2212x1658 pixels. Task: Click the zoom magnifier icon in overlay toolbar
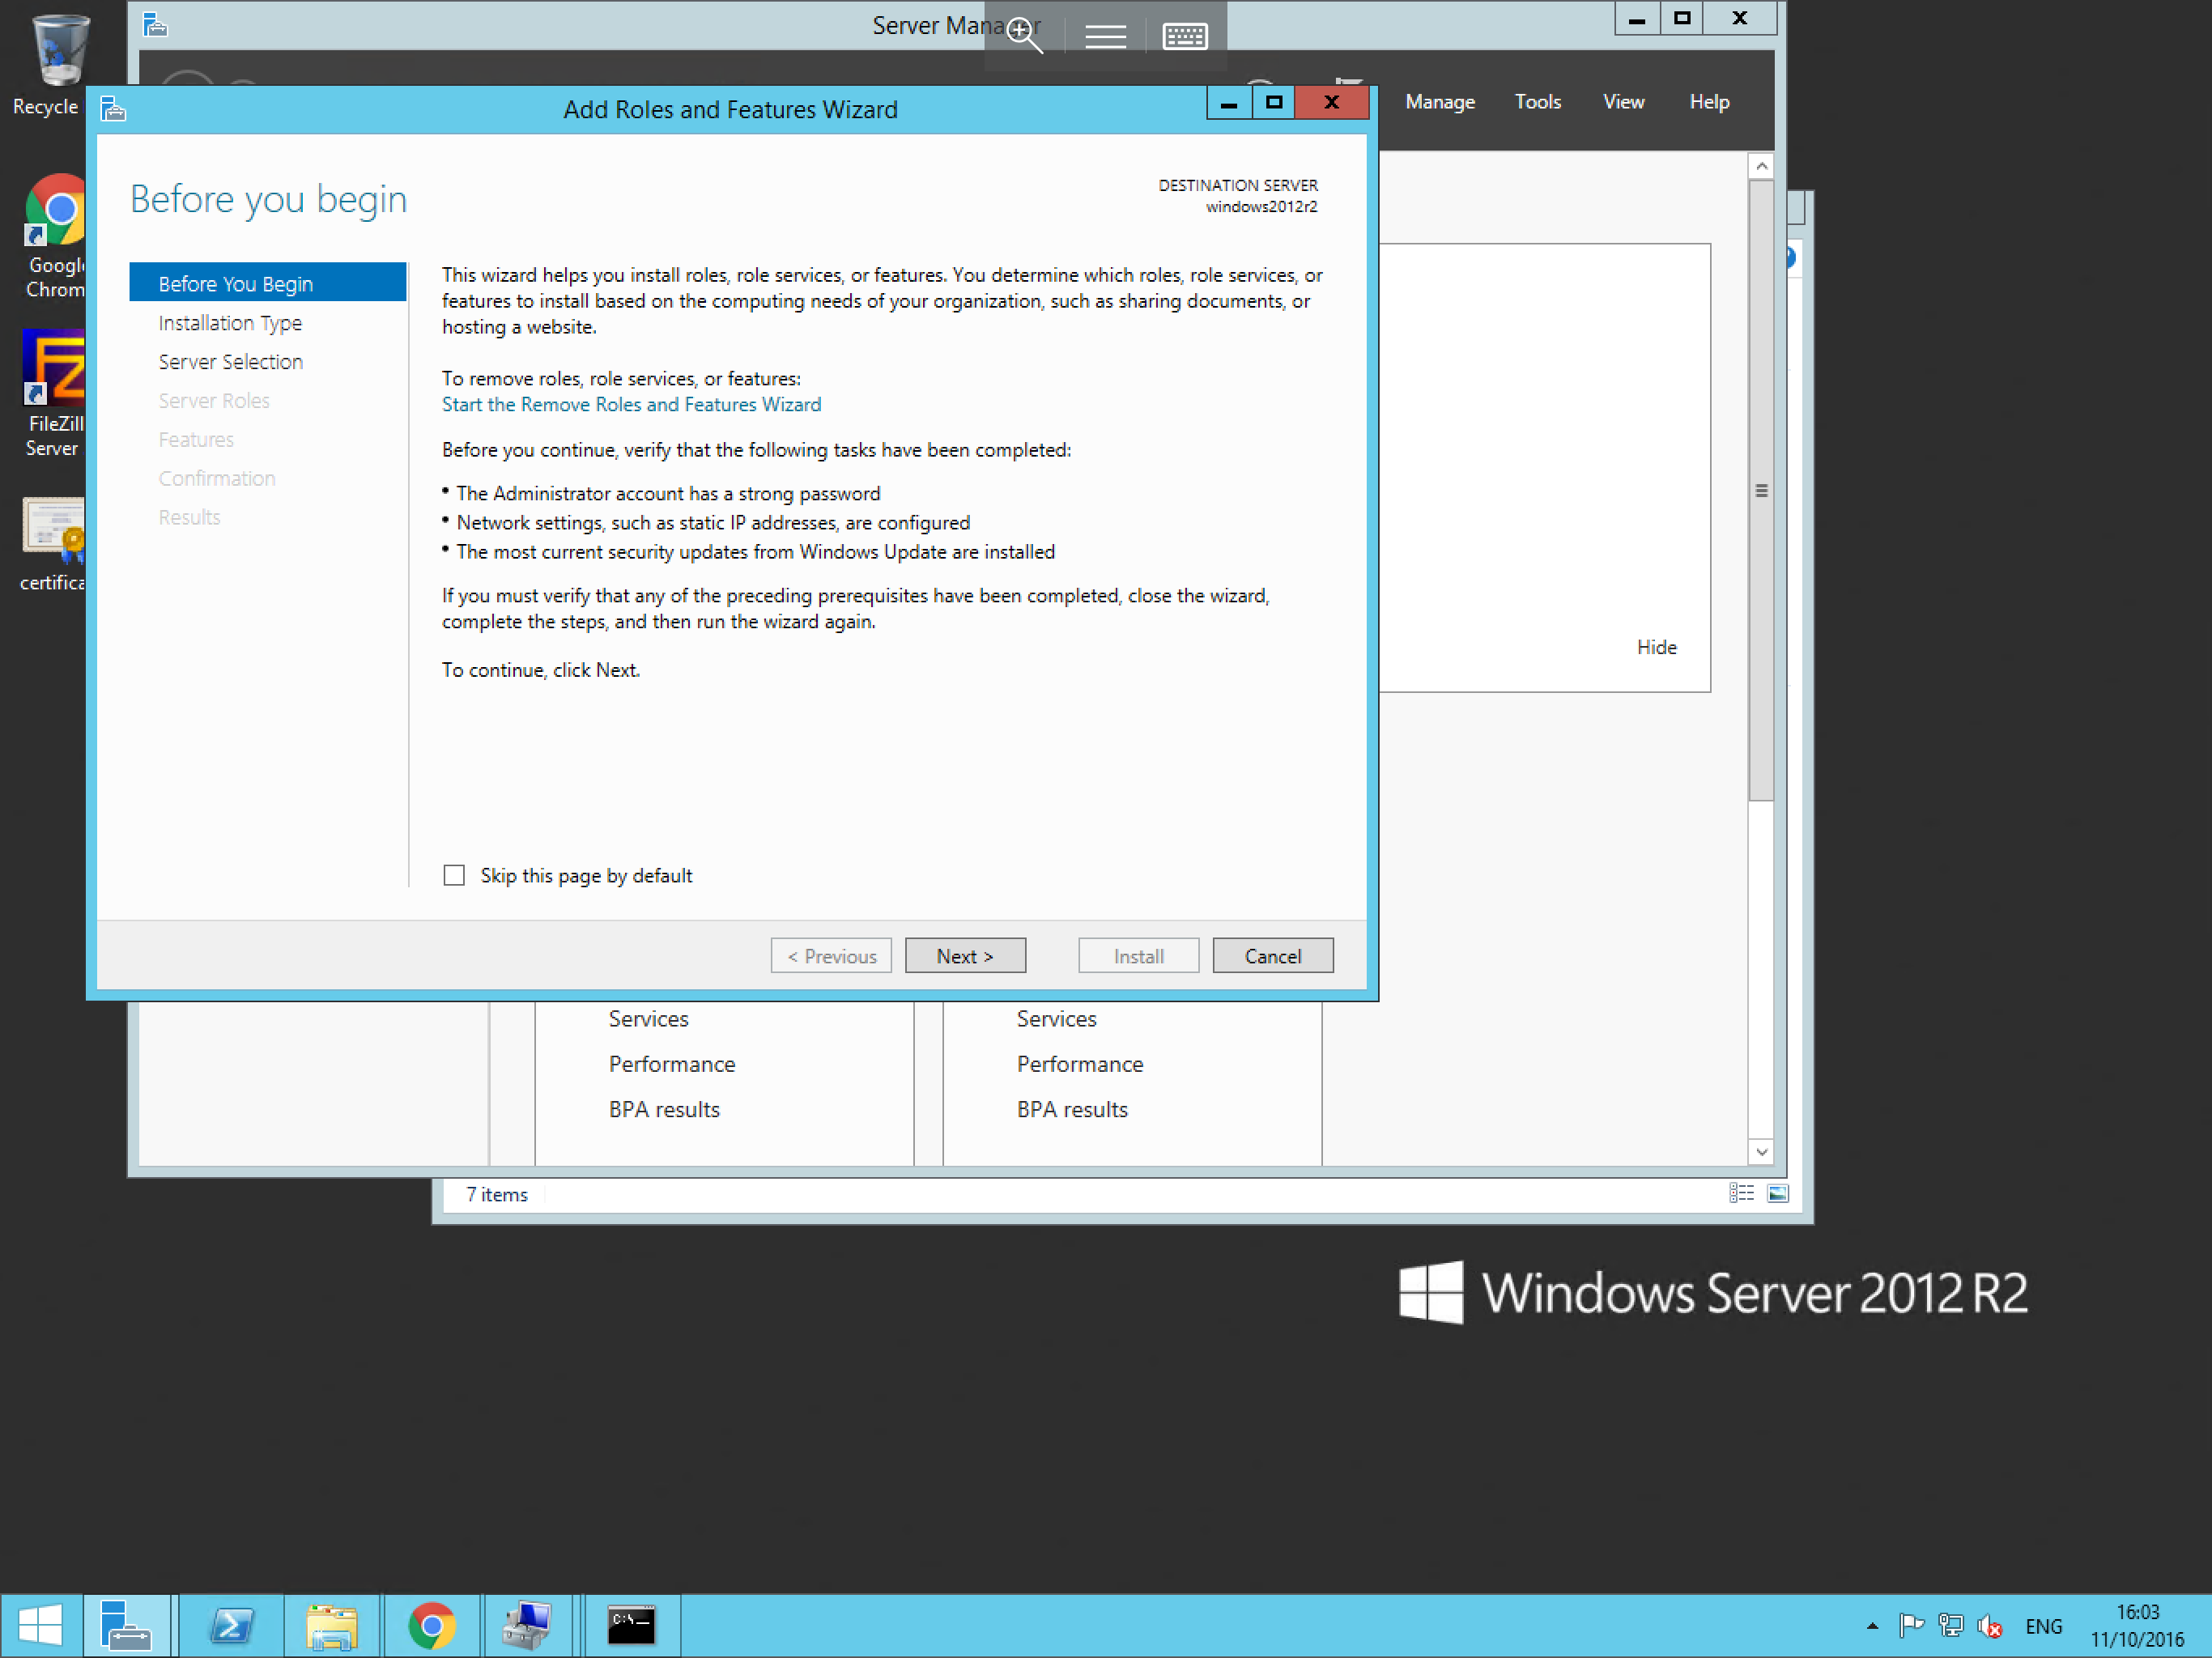coord(1024,35)
